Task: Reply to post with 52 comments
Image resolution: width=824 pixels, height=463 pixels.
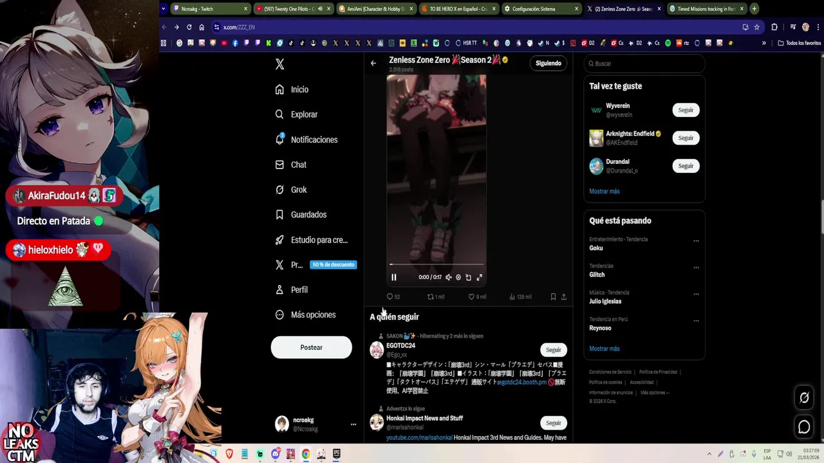Action: pos(393,296)
